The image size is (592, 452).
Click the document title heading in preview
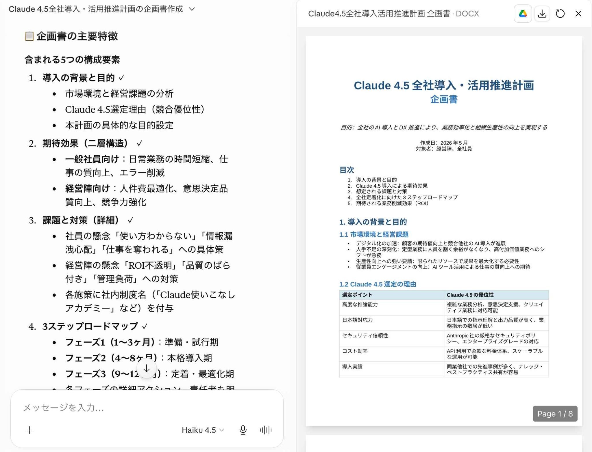(444, 85)
